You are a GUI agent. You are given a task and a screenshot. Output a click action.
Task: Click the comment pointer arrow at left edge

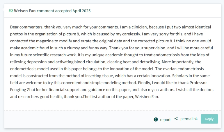(x=3, y=10)
